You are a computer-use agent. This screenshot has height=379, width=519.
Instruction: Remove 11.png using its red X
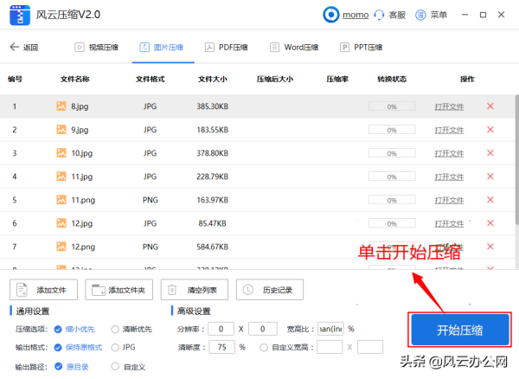pos(490,200)
